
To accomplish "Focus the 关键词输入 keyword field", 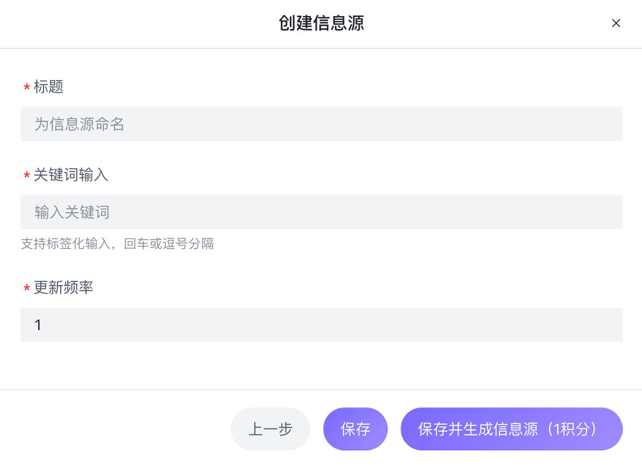I will click(x=322, y=212).
